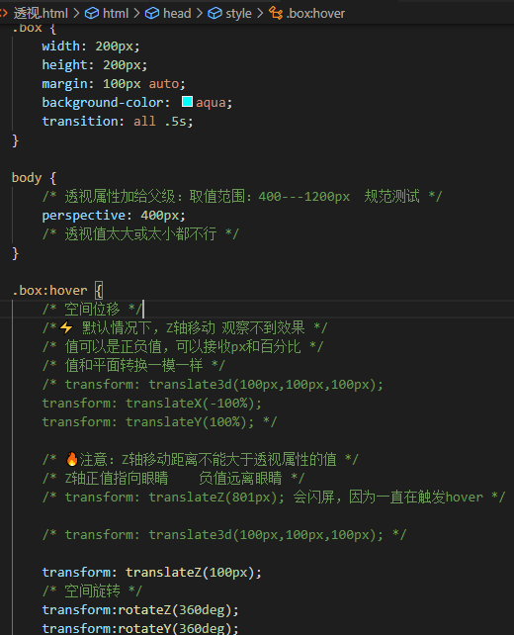
Task: Open the .box:hover breadcrumb symbol list
Action: point(315,14)
